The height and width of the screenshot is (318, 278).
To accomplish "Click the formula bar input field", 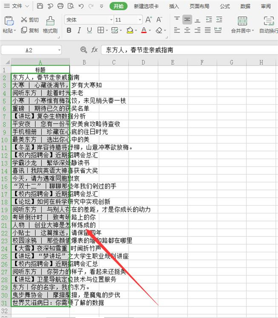I will pos(190,50).
